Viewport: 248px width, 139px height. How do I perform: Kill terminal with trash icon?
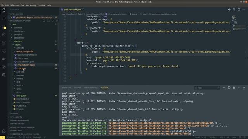tap(234, 88)
